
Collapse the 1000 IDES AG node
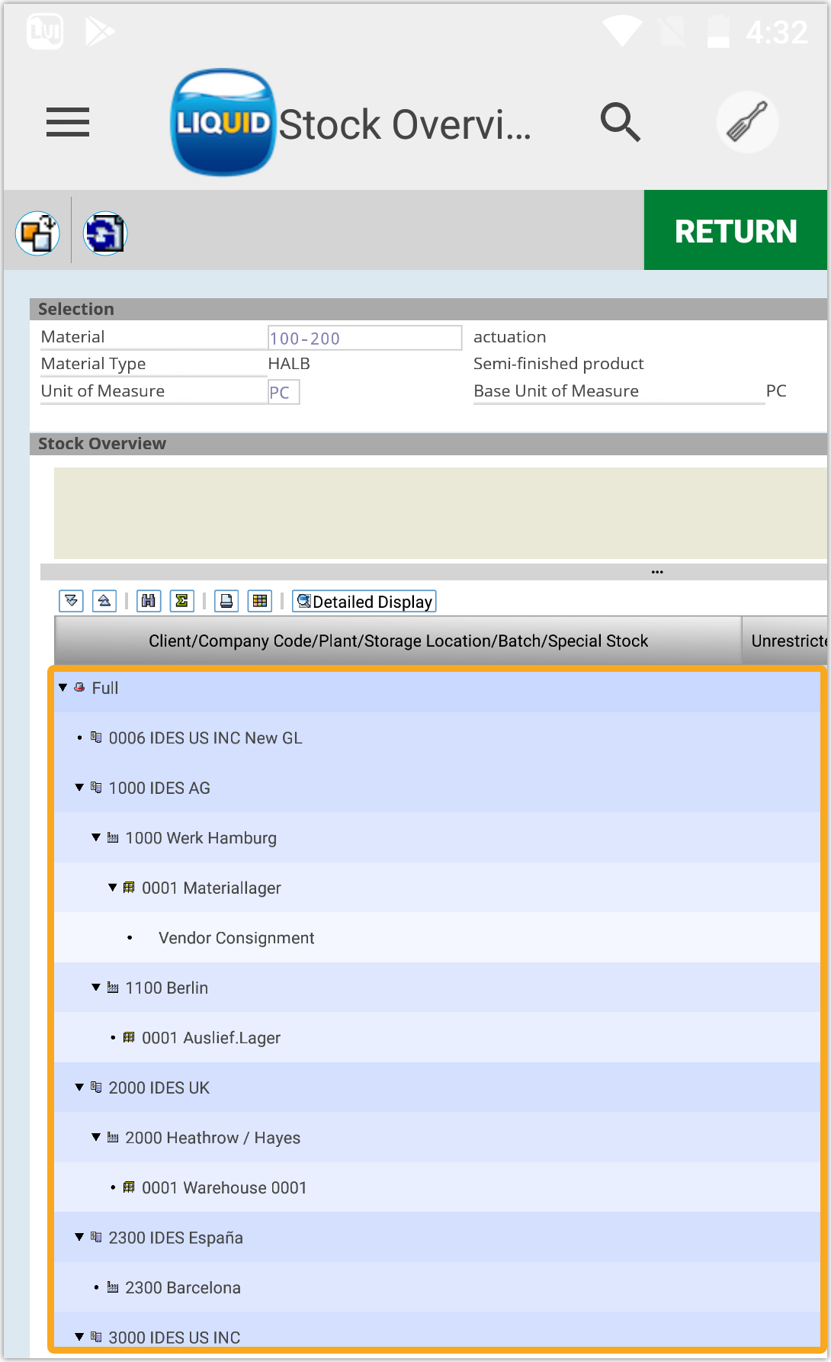79,788
